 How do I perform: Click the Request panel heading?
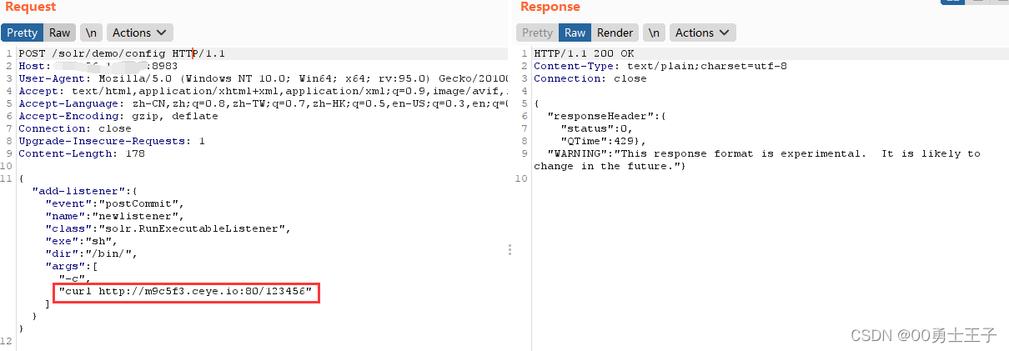(29, 7)
